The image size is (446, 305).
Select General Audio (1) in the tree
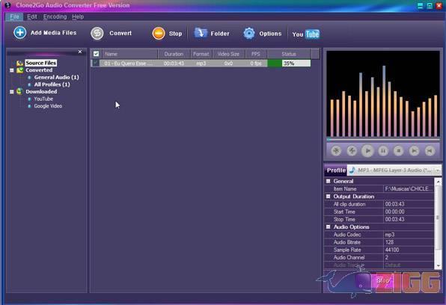[56, 77]
